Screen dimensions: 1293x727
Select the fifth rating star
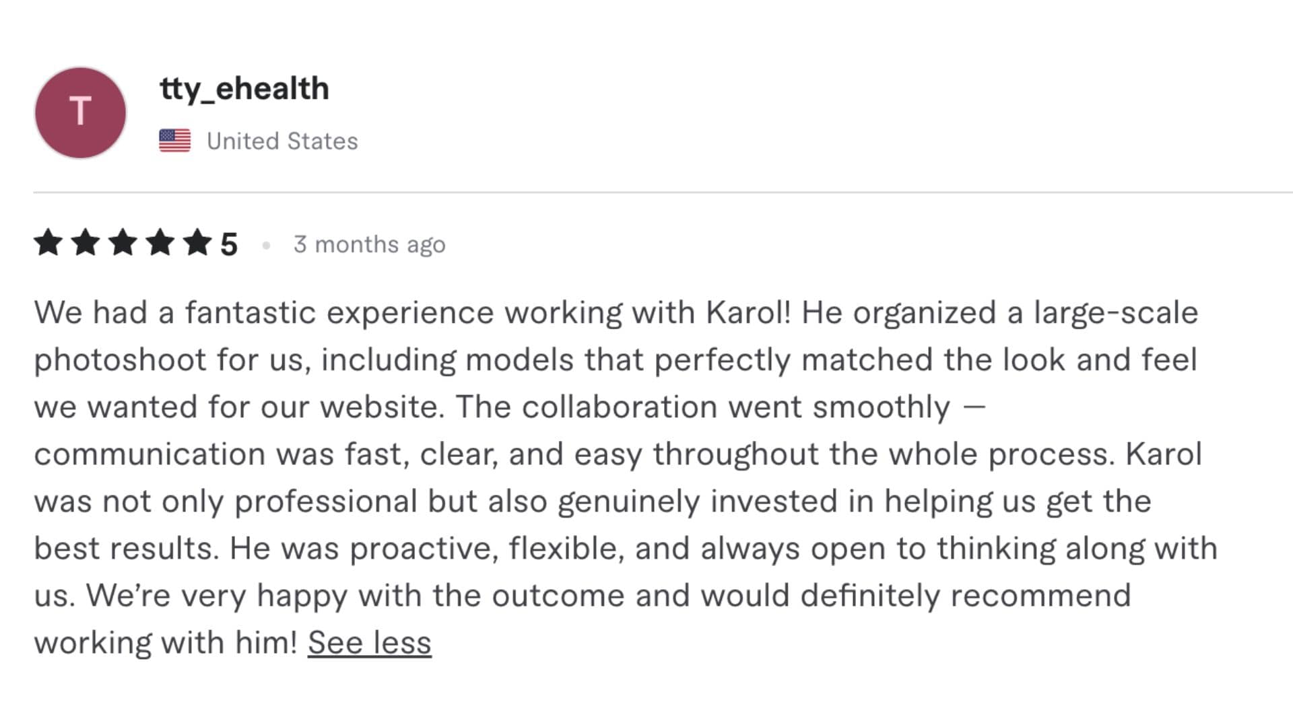[198, 242]
